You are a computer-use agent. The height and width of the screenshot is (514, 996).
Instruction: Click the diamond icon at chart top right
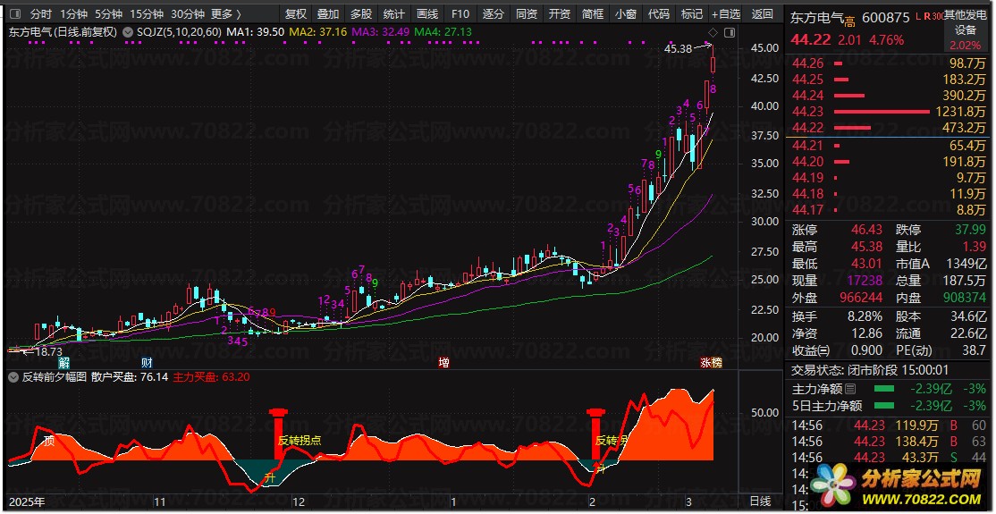click(x=712, y=33)
